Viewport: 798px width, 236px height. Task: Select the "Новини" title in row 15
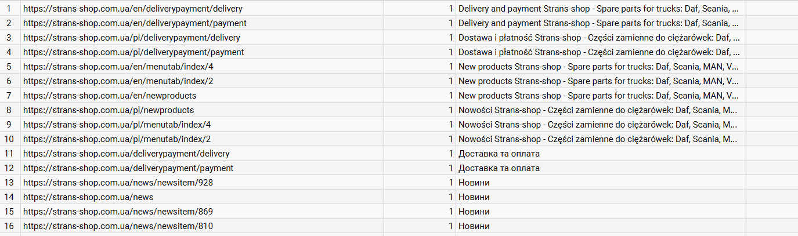click(x=474, y=212)
